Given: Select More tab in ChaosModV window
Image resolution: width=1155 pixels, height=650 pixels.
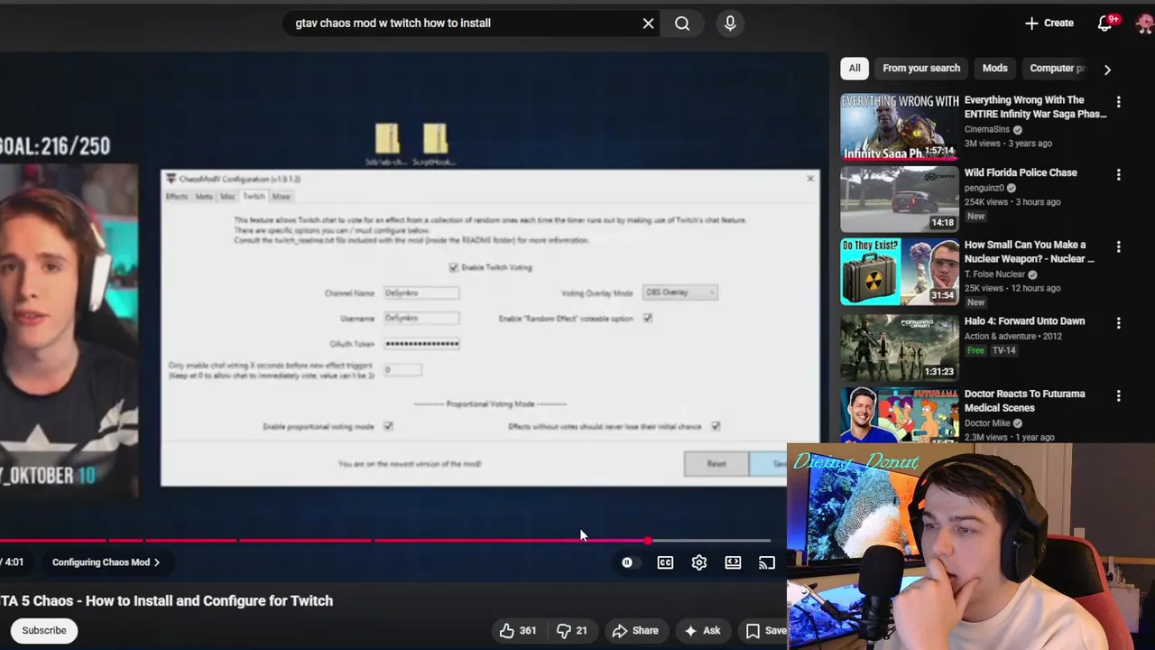Looking at the screenshot, I should coord(281,197).
